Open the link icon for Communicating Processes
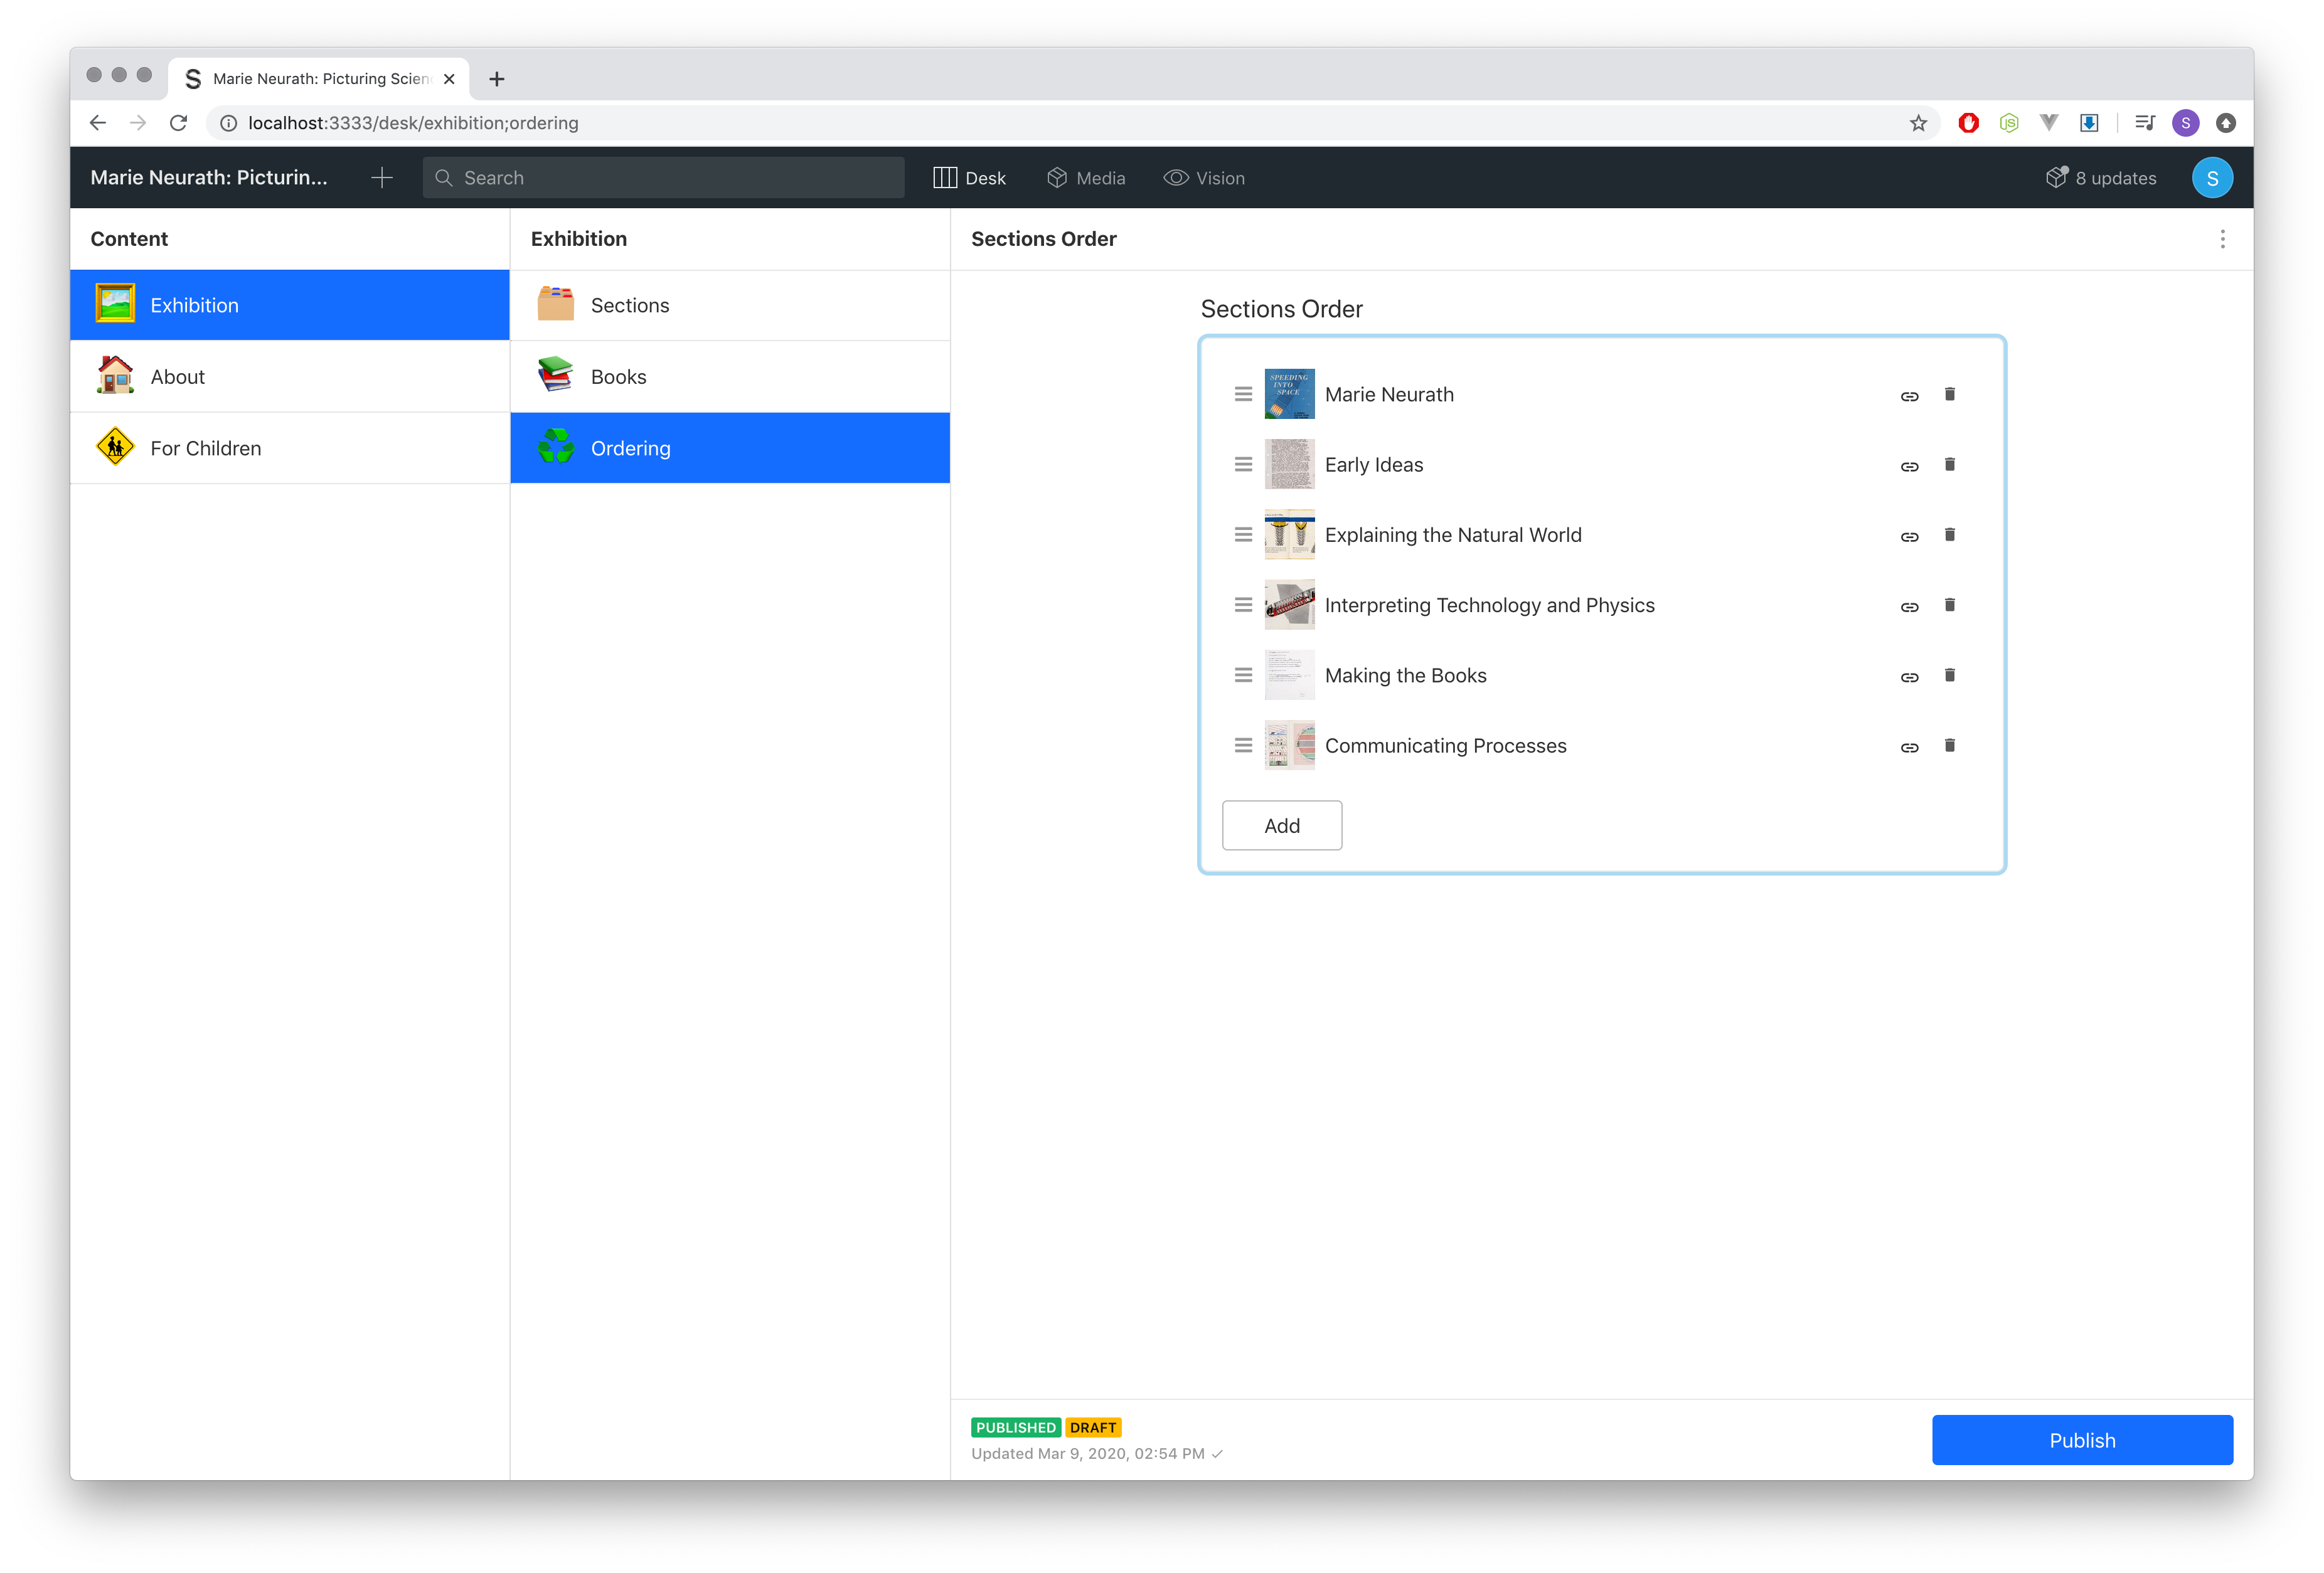 (x=1909, y=748)
